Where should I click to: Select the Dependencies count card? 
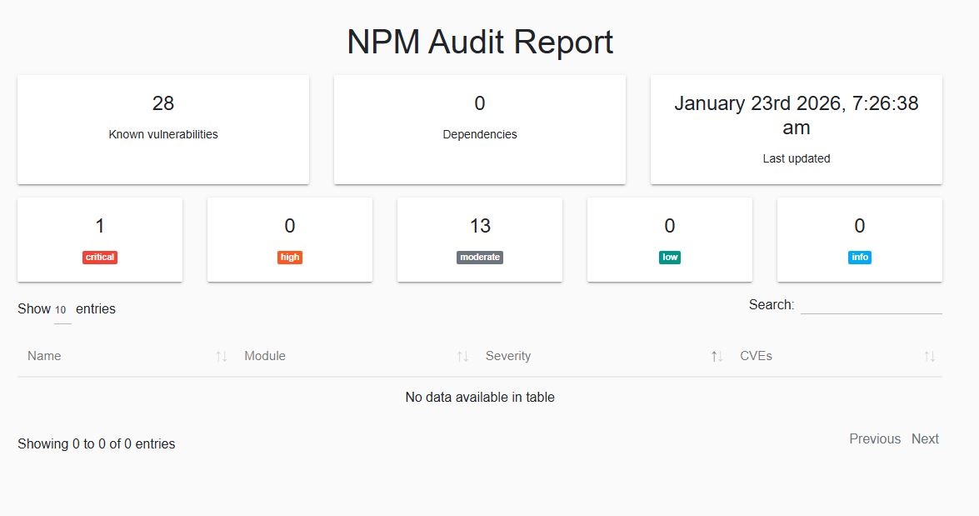480,129
